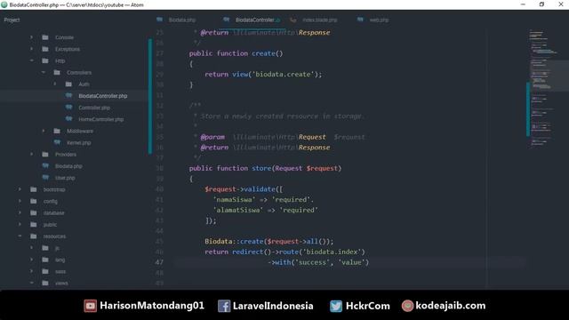Click the PHP icon on Biodata.php tab

coord(160,20)
